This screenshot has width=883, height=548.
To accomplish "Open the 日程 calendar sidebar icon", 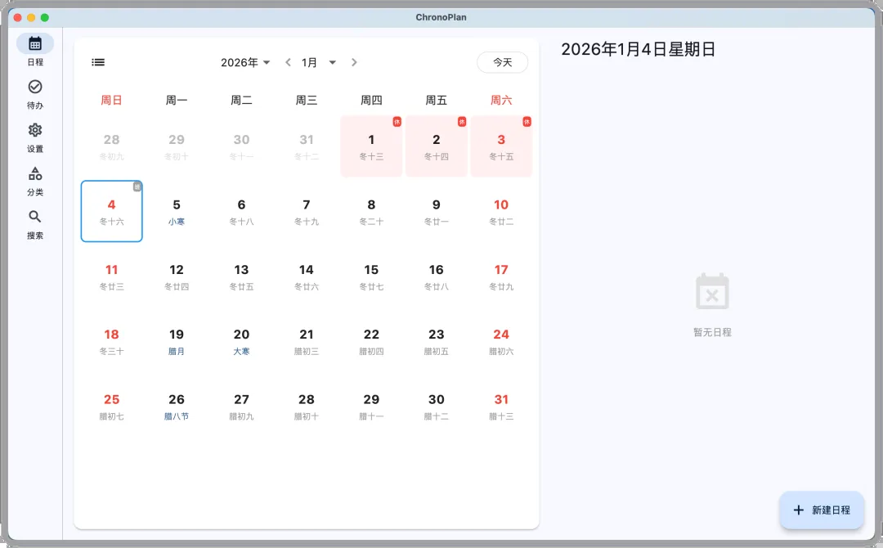I will (35, 44).
